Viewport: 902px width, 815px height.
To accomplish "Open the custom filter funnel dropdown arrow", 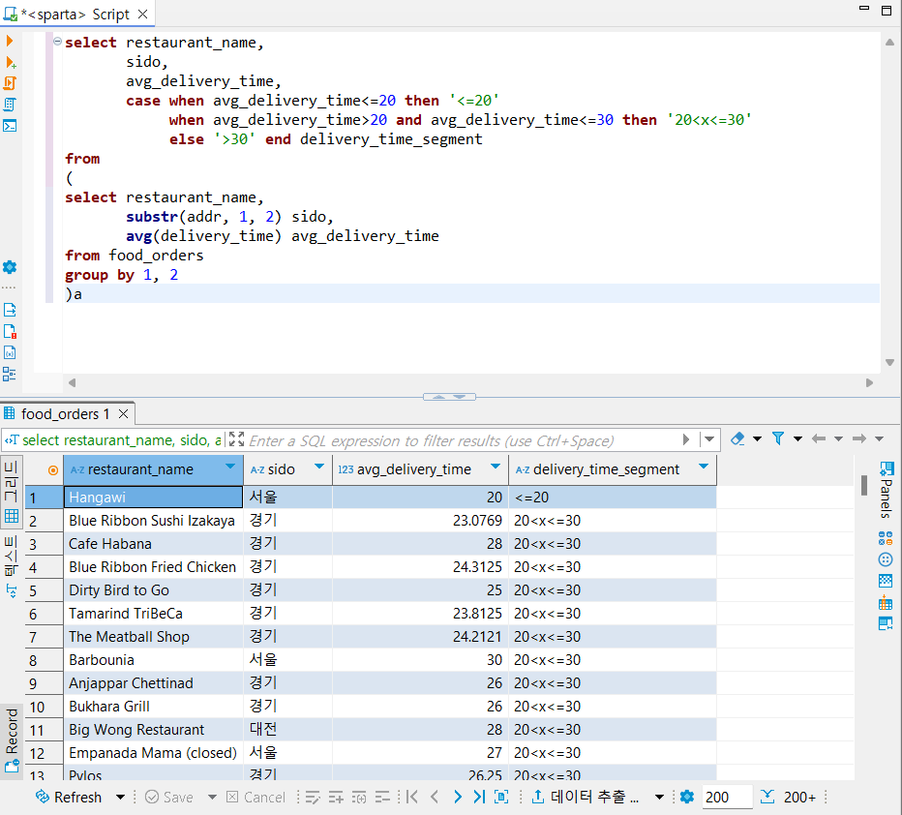I will (x=797, y=438).
